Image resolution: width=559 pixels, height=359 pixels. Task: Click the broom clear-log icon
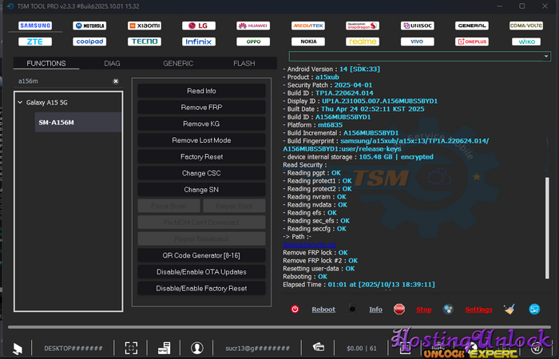click(x=509, y=310)
